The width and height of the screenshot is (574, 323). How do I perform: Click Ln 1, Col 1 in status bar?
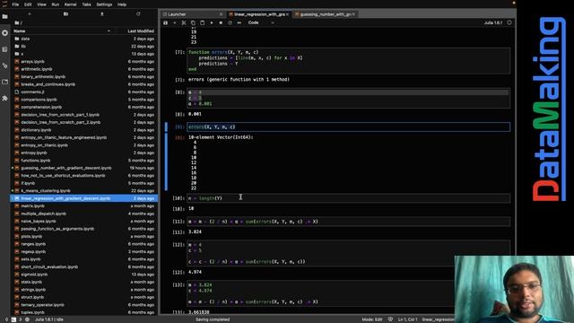click(x=407, y=319)
